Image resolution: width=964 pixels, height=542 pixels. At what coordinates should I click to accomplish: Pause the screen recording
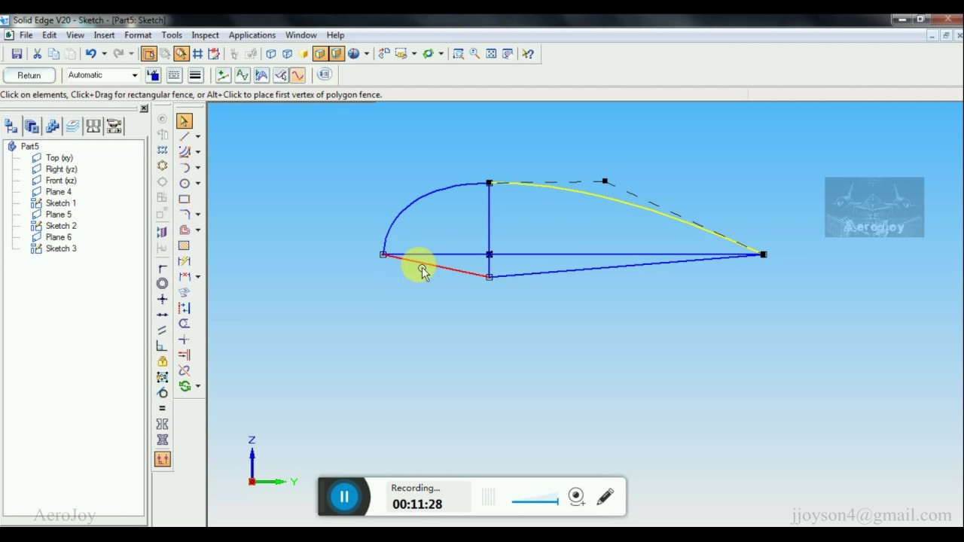(x=344, y=497)
